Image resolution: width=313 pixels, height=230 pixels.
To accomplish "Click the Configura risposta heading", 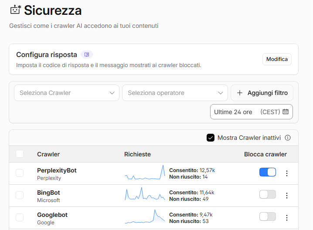I will click(47, 54).
